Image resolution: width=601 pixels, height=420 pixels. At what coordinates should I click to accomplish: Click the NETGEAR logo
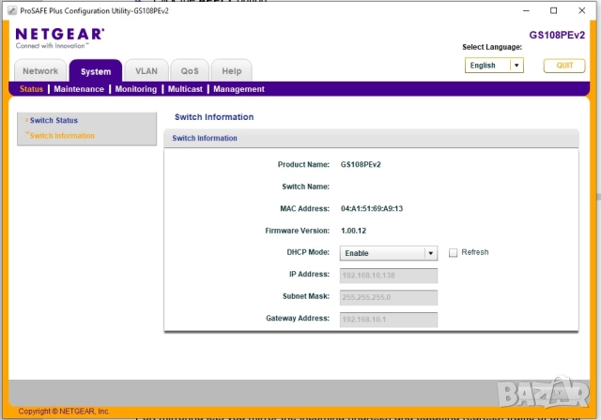60,35
